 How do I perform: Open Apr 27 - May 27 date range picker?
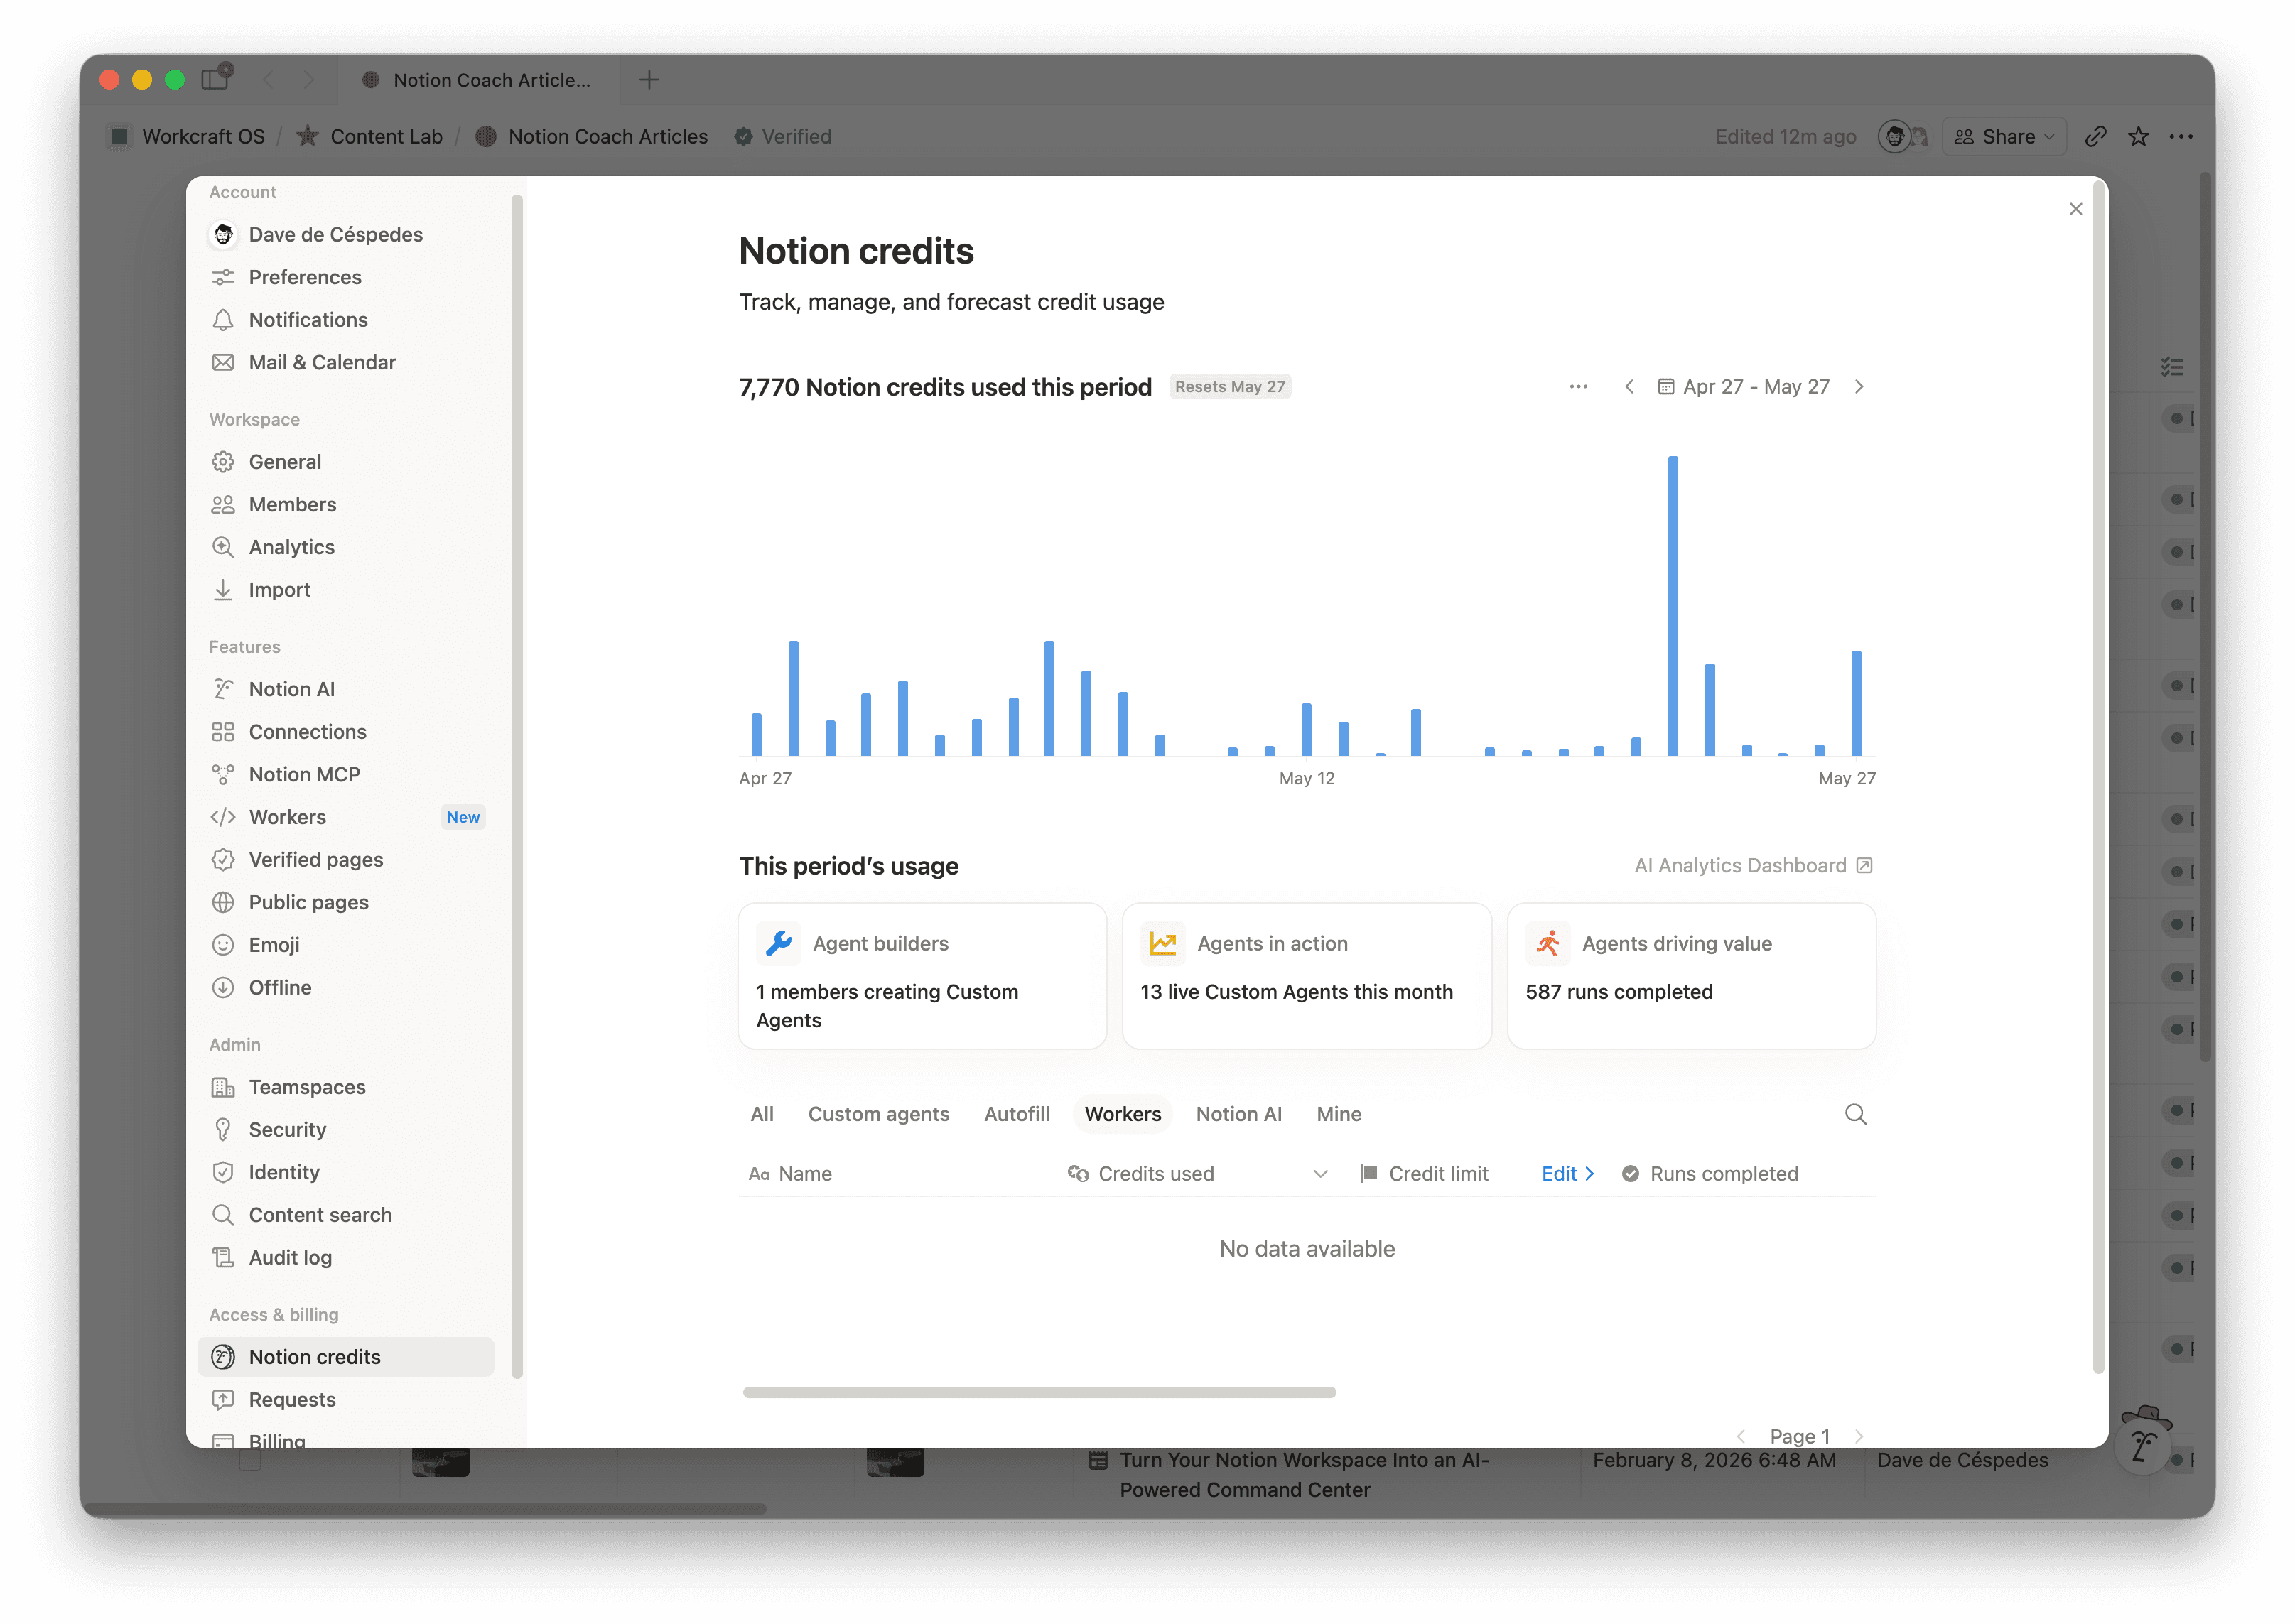(1744, 387)
